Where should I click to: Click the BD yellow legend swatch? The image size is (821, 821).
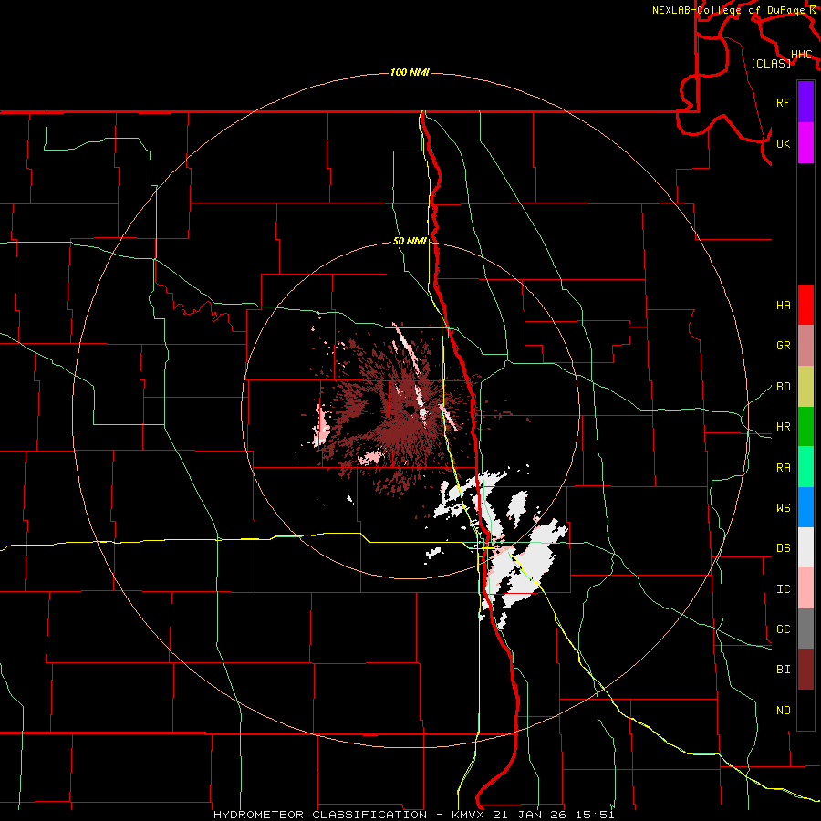(805, 387)
